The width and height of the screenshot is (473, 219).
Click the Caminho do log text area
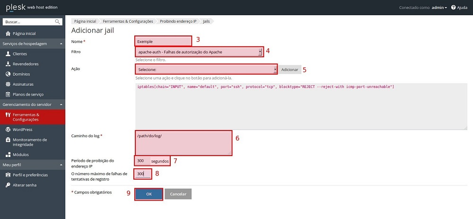pos(184,143)
